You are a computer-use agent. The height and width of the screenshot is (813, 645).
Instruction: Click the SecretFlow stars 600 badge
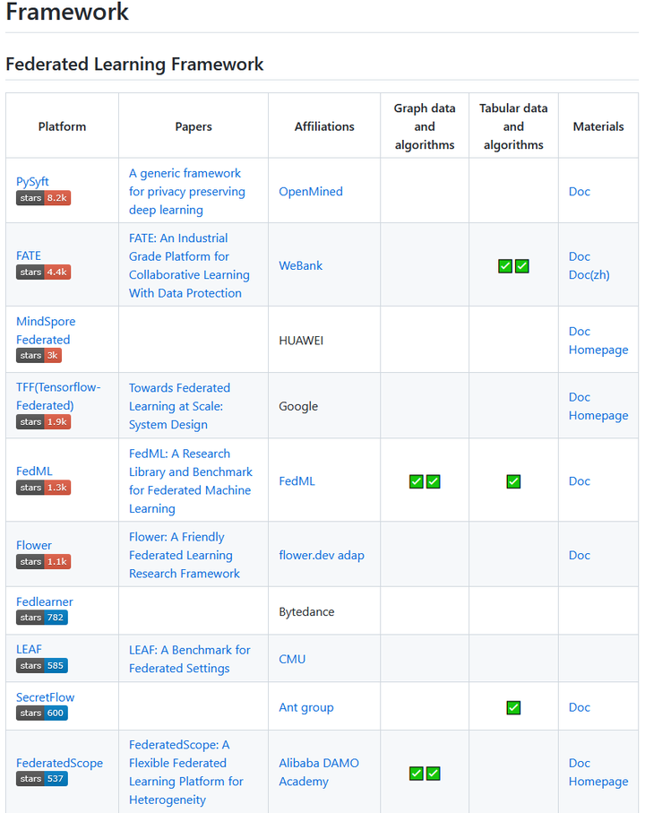point(41,714)
